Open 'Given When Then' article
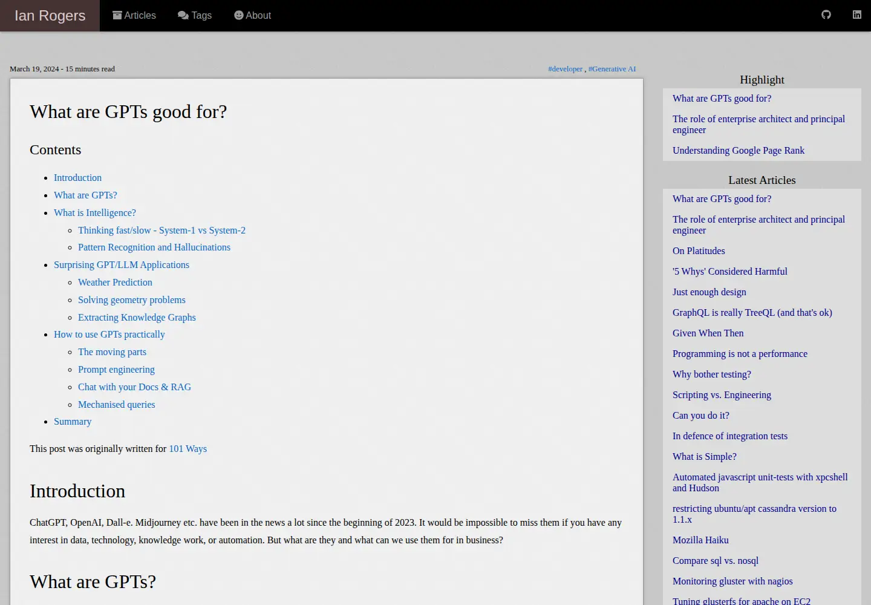This screenshot has width=871, height=605. [x=708, y=333]
